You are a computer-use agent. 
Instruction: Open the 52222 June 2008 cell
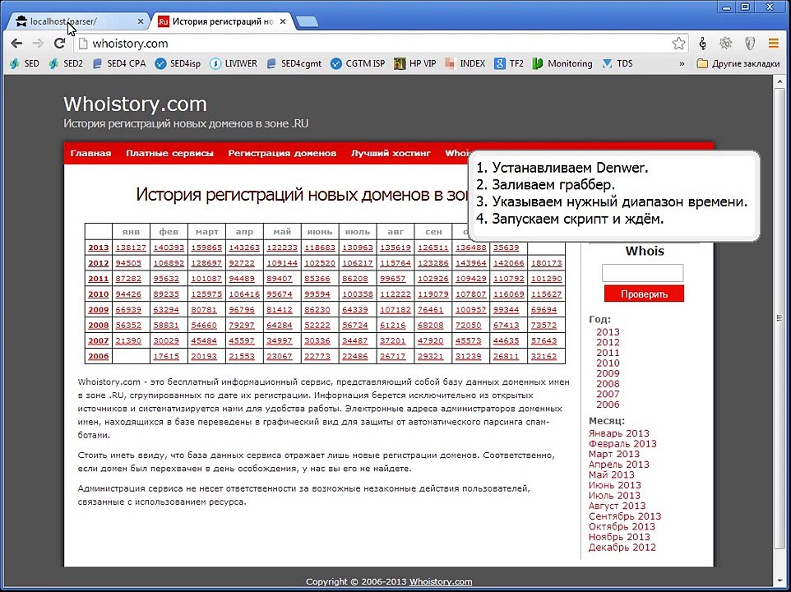pyautogui.click(x=317, y=326)
